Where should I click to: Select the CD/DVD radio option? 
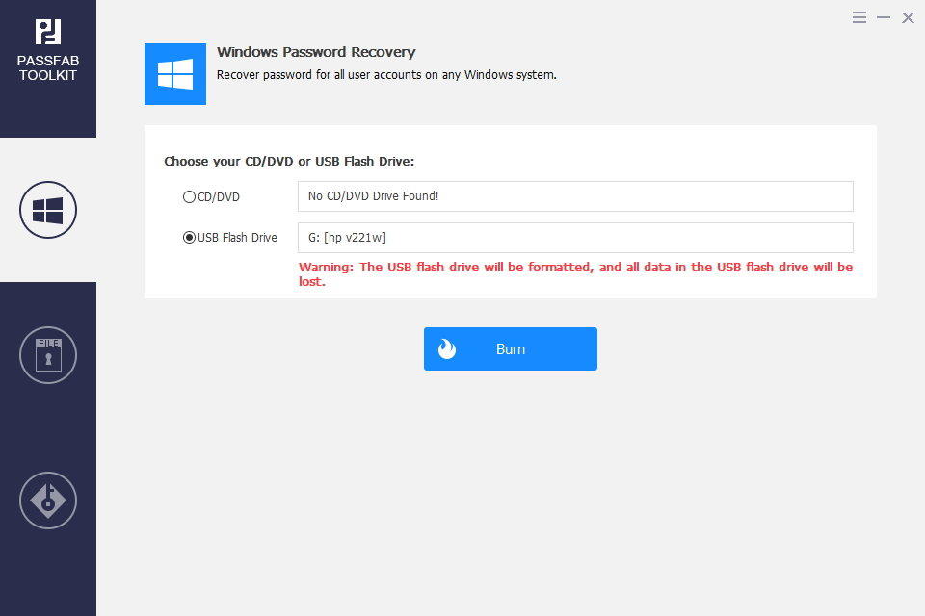189,197
